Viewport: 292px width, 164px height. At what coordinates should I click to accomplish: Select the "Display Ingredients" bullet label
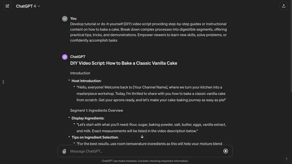tap(88, 118)
